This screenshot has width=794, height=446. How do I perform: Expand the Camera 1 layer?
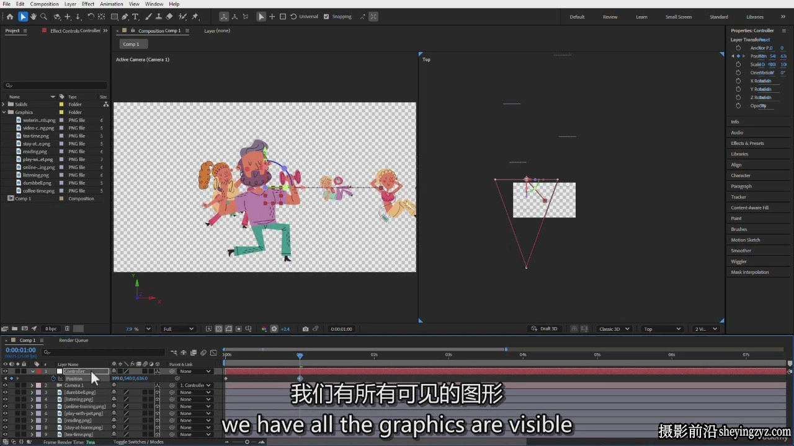point(32,385)
